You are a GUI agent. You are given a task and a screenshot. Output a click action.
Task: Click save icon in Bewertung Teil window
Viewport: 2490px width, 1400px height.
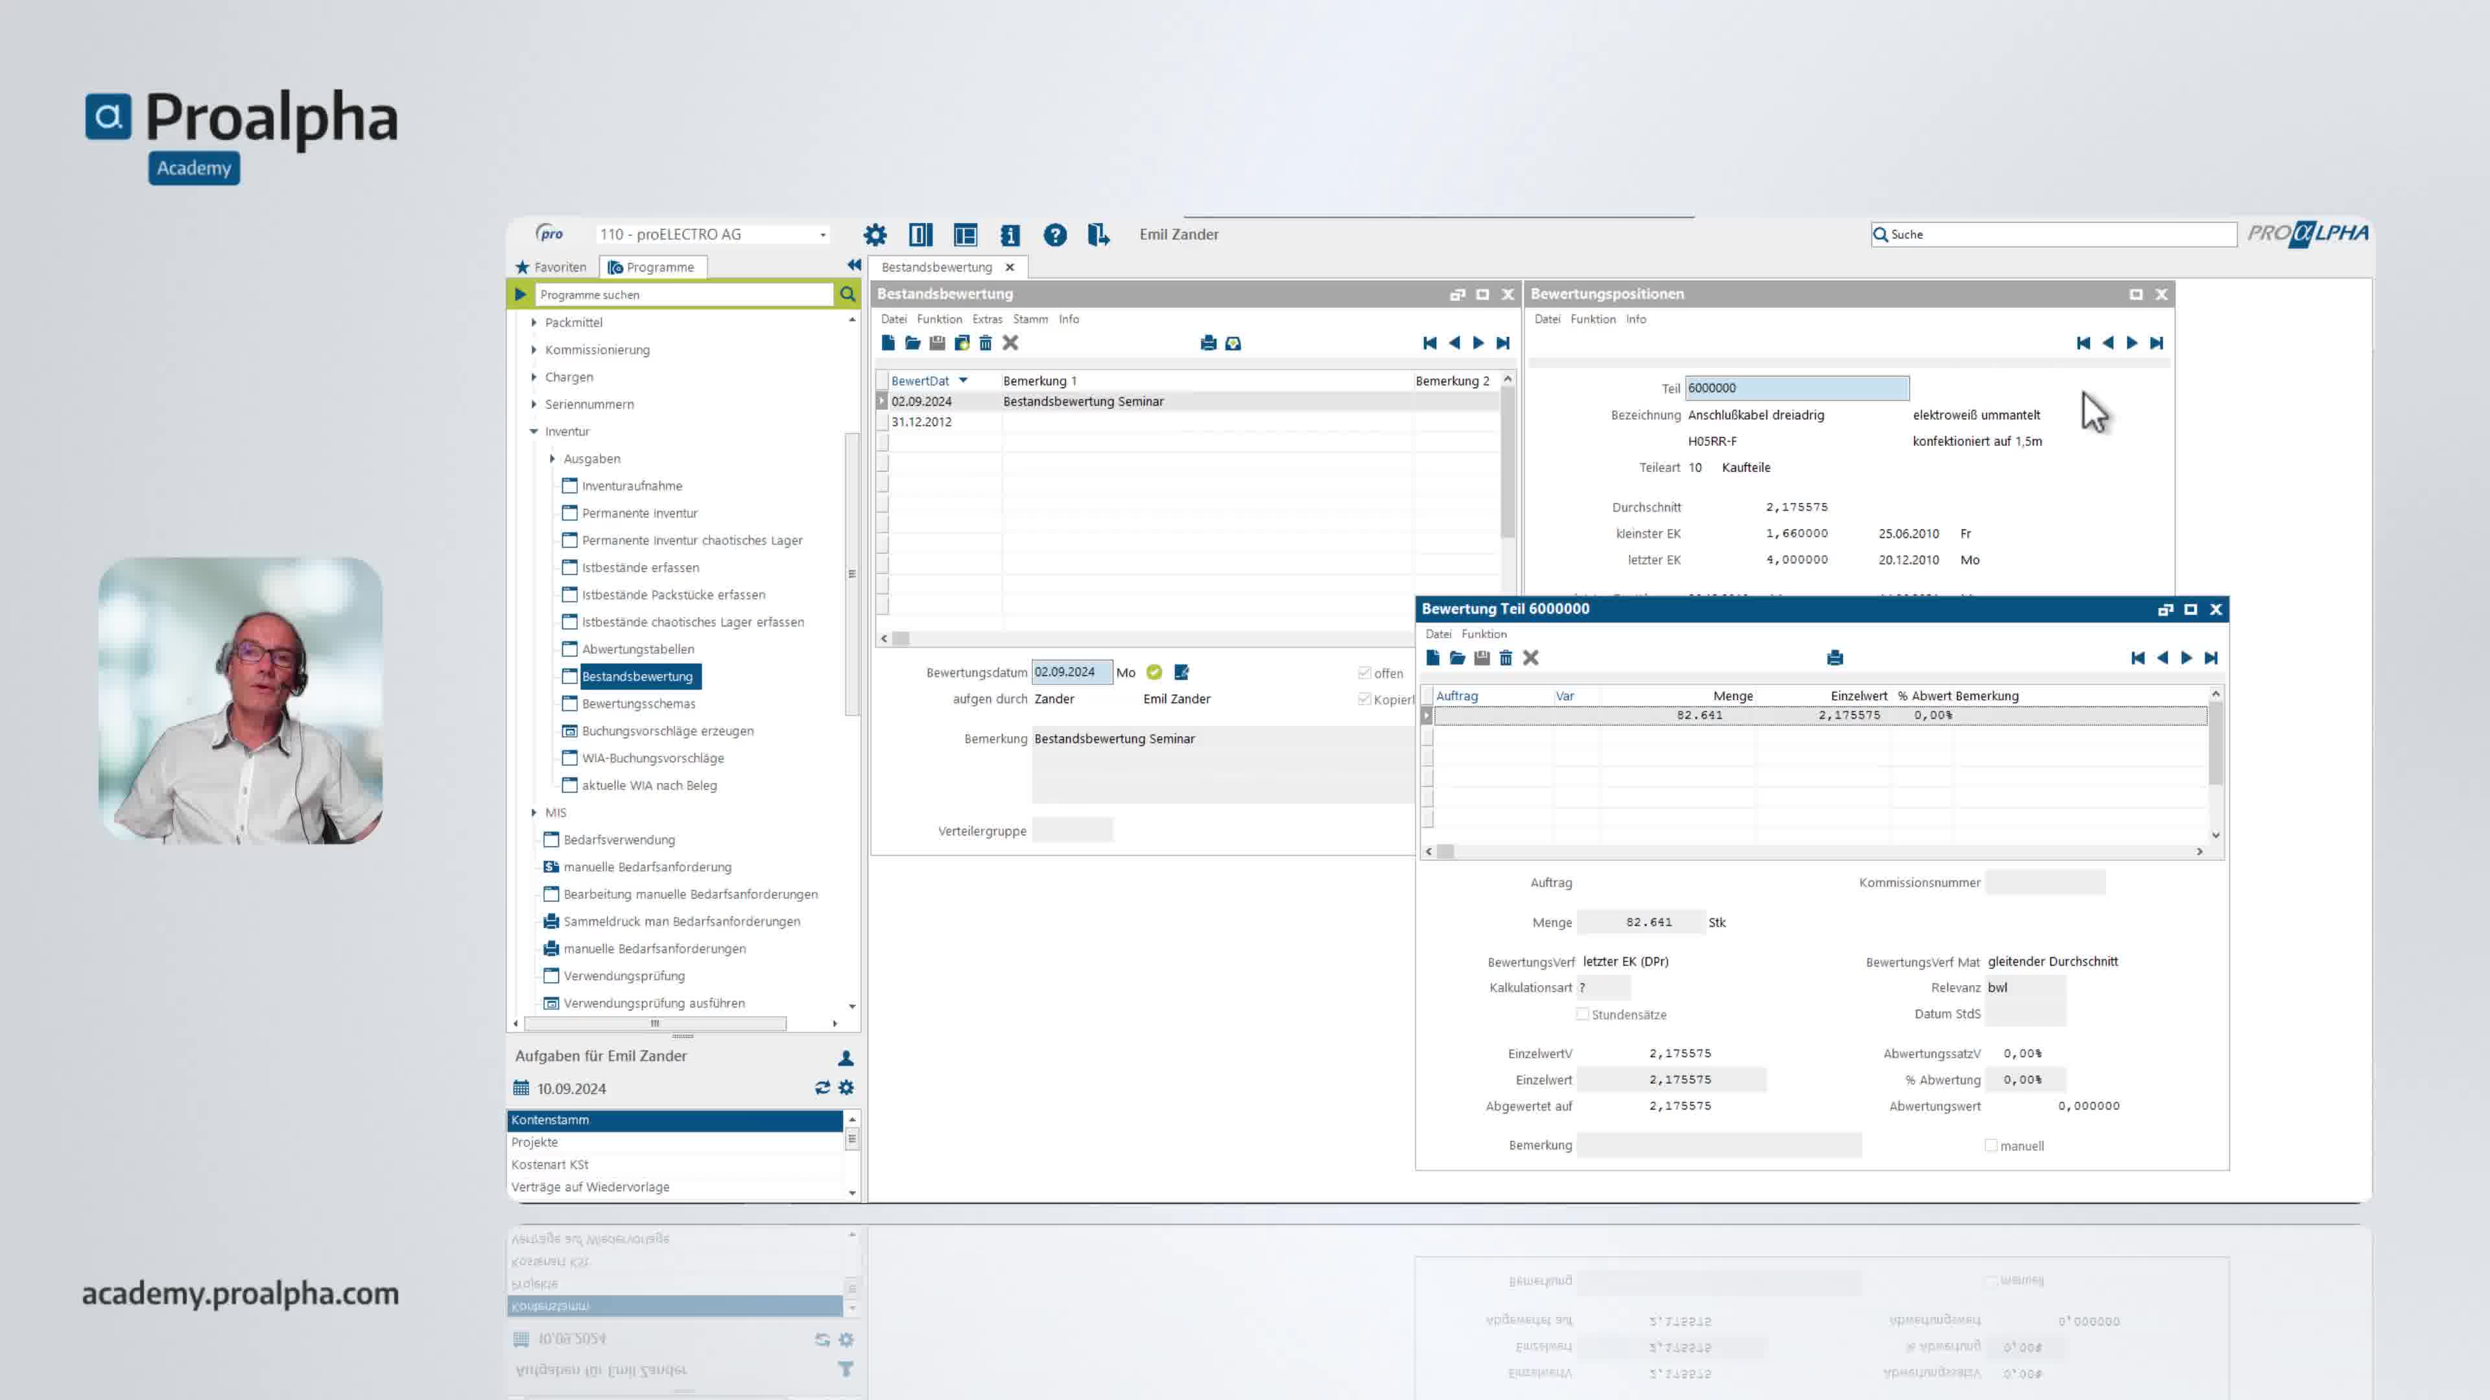pyautogui.click(x=1482, y=658)
